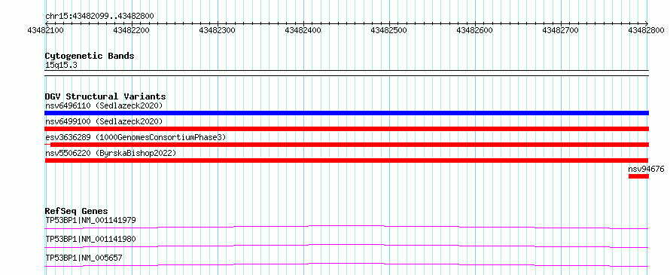Click the magenta NM_001141980 transcript line

coord(346,246)
